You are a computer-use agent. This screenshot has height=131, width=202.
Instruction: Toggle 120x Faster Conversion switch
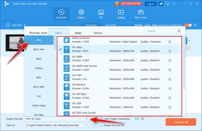tap(135, 119)
